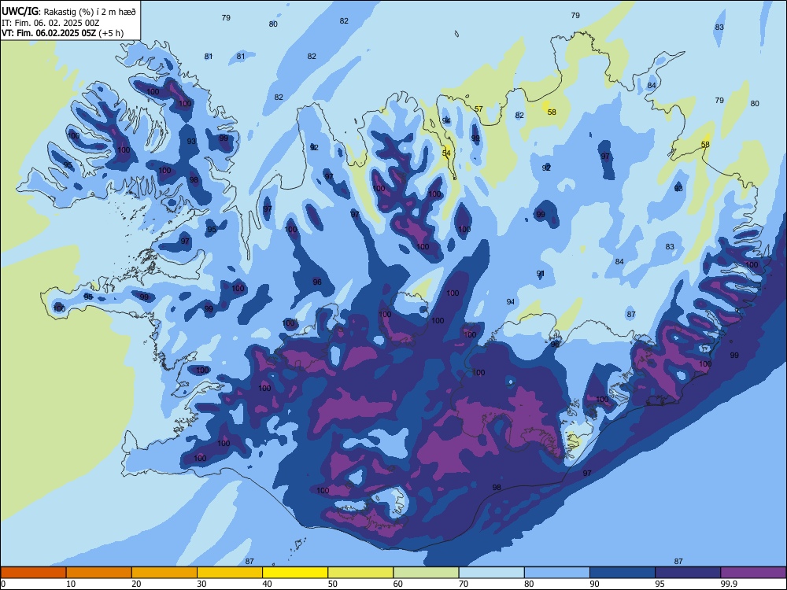
Task: Click the title 'UWC/IG: Rakastig (%) í 2 m hæð'
Action: point(68,11)
